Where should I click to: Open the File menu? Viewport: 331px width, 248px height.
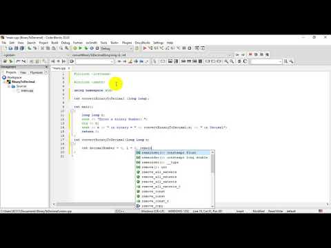[4, 43]
